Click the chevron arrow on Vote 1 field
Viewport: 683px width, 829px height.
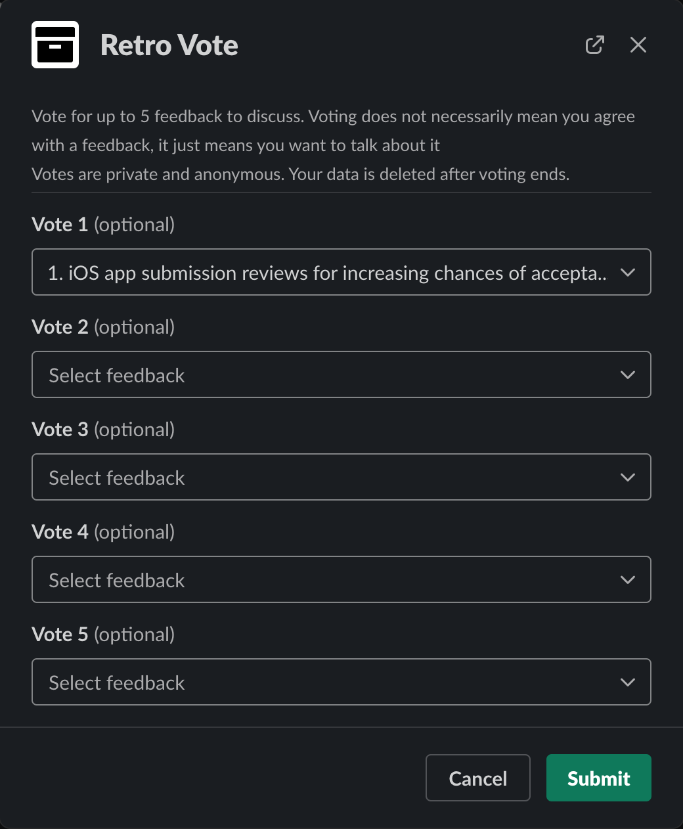coord(627,272)
